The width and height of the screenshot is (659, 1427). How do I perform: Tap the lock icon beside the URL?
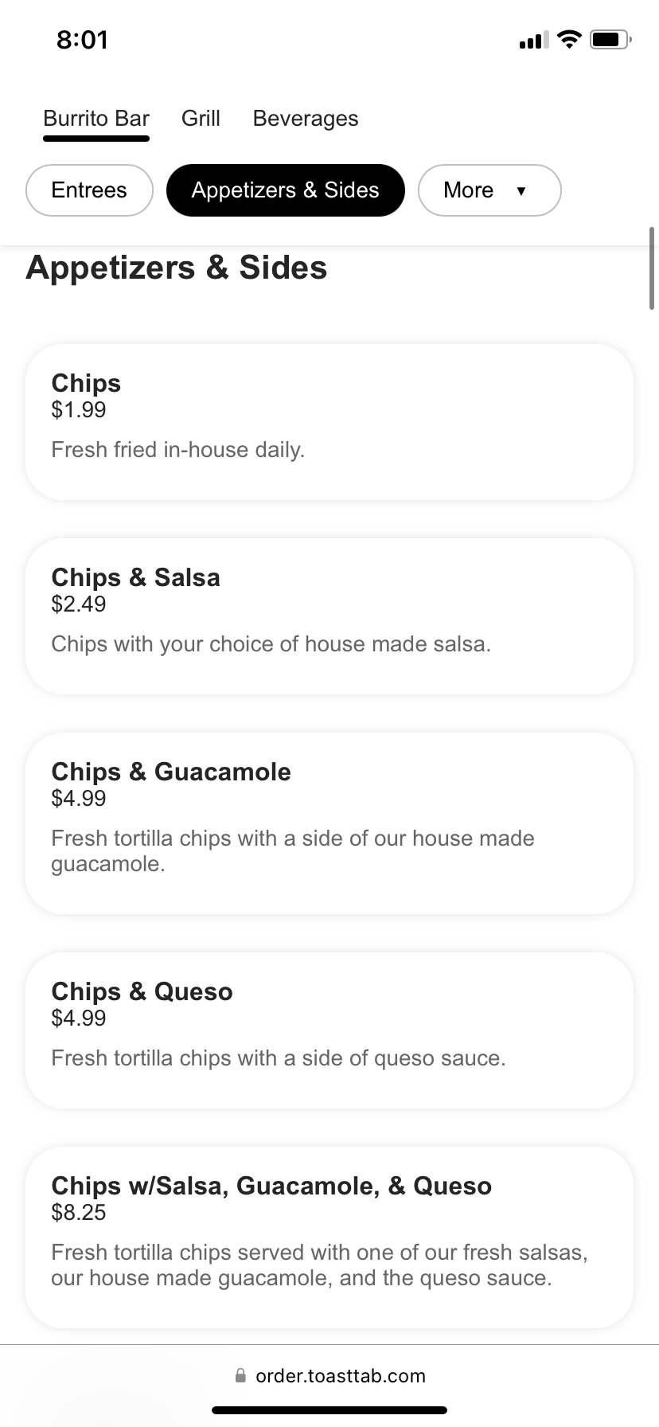[x=240, y=1375]
